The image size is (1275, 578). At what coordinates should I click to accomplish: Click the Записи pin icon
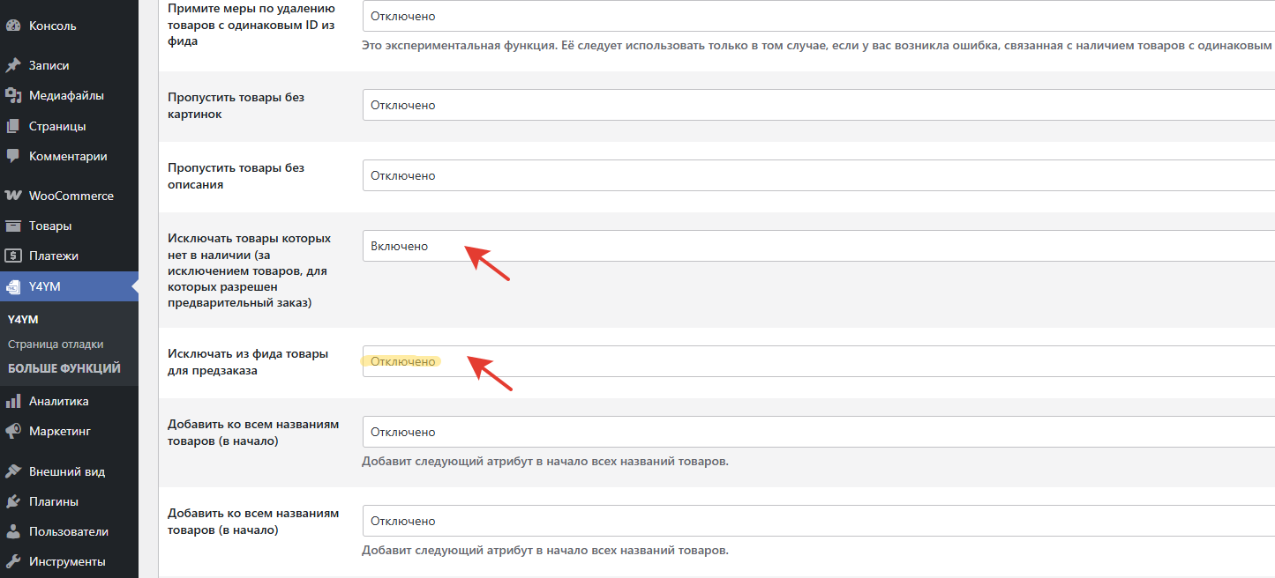coord(13,65)
